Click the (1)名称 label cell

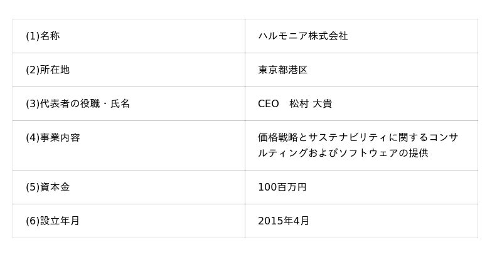point(43,36)
